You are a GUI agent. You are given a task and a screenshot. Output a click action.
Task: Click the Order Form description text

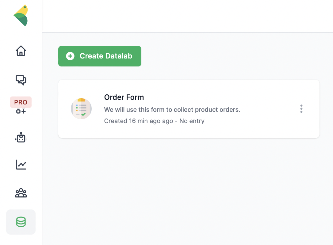coord(172,110)
